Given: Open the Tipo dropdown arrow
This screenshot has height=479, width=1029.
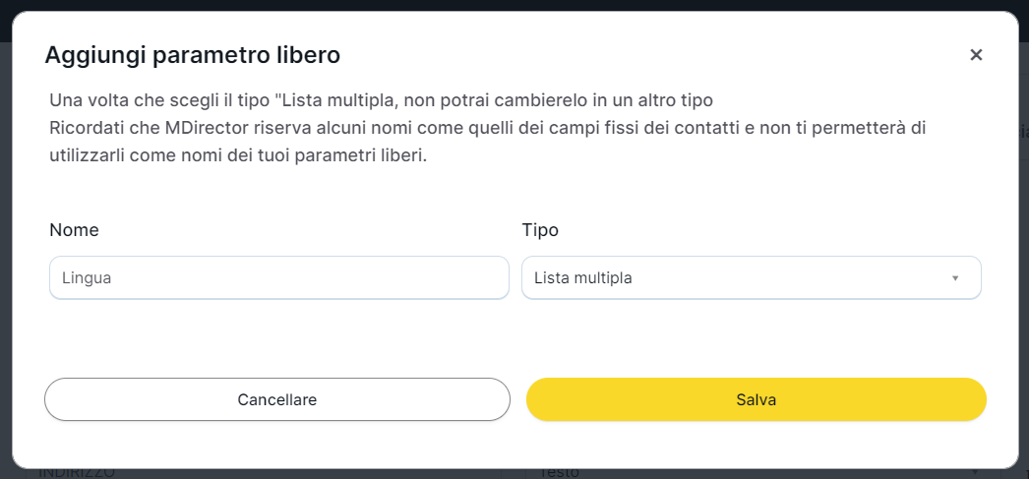Looking at the screenshot, I should (954, 278).
